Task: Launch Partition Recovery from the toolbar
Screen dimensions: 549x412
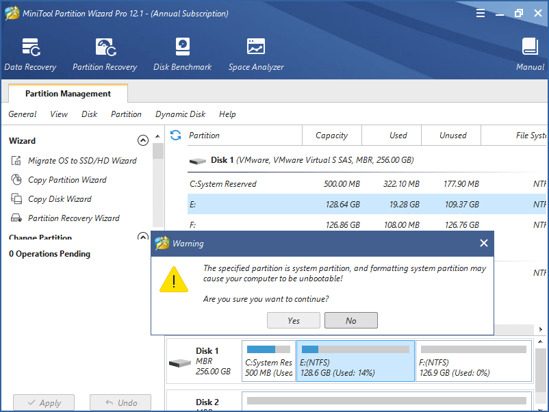Action: [x=105, y=54]
